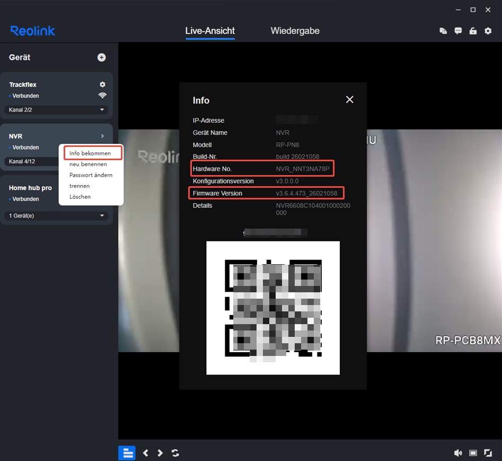
Task: Click the device QR code image
Action: click(273, 308)
